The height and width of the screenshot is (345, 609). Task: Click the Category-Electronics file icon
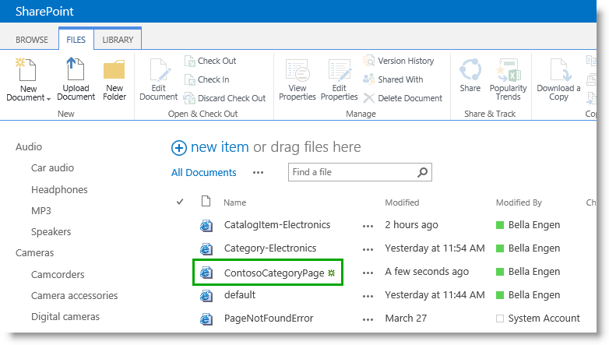tap(206, 249)
